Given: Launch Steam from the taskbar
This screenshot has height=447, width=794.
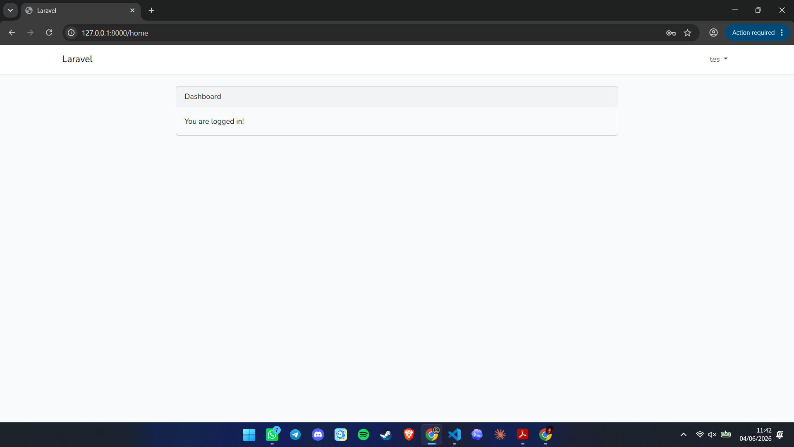Looking at the screenshot, I should [x=386, y=435].
